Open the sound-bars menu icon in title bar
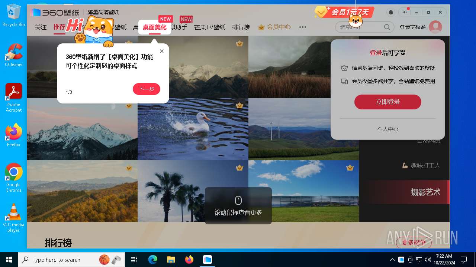 pos(404,12)
